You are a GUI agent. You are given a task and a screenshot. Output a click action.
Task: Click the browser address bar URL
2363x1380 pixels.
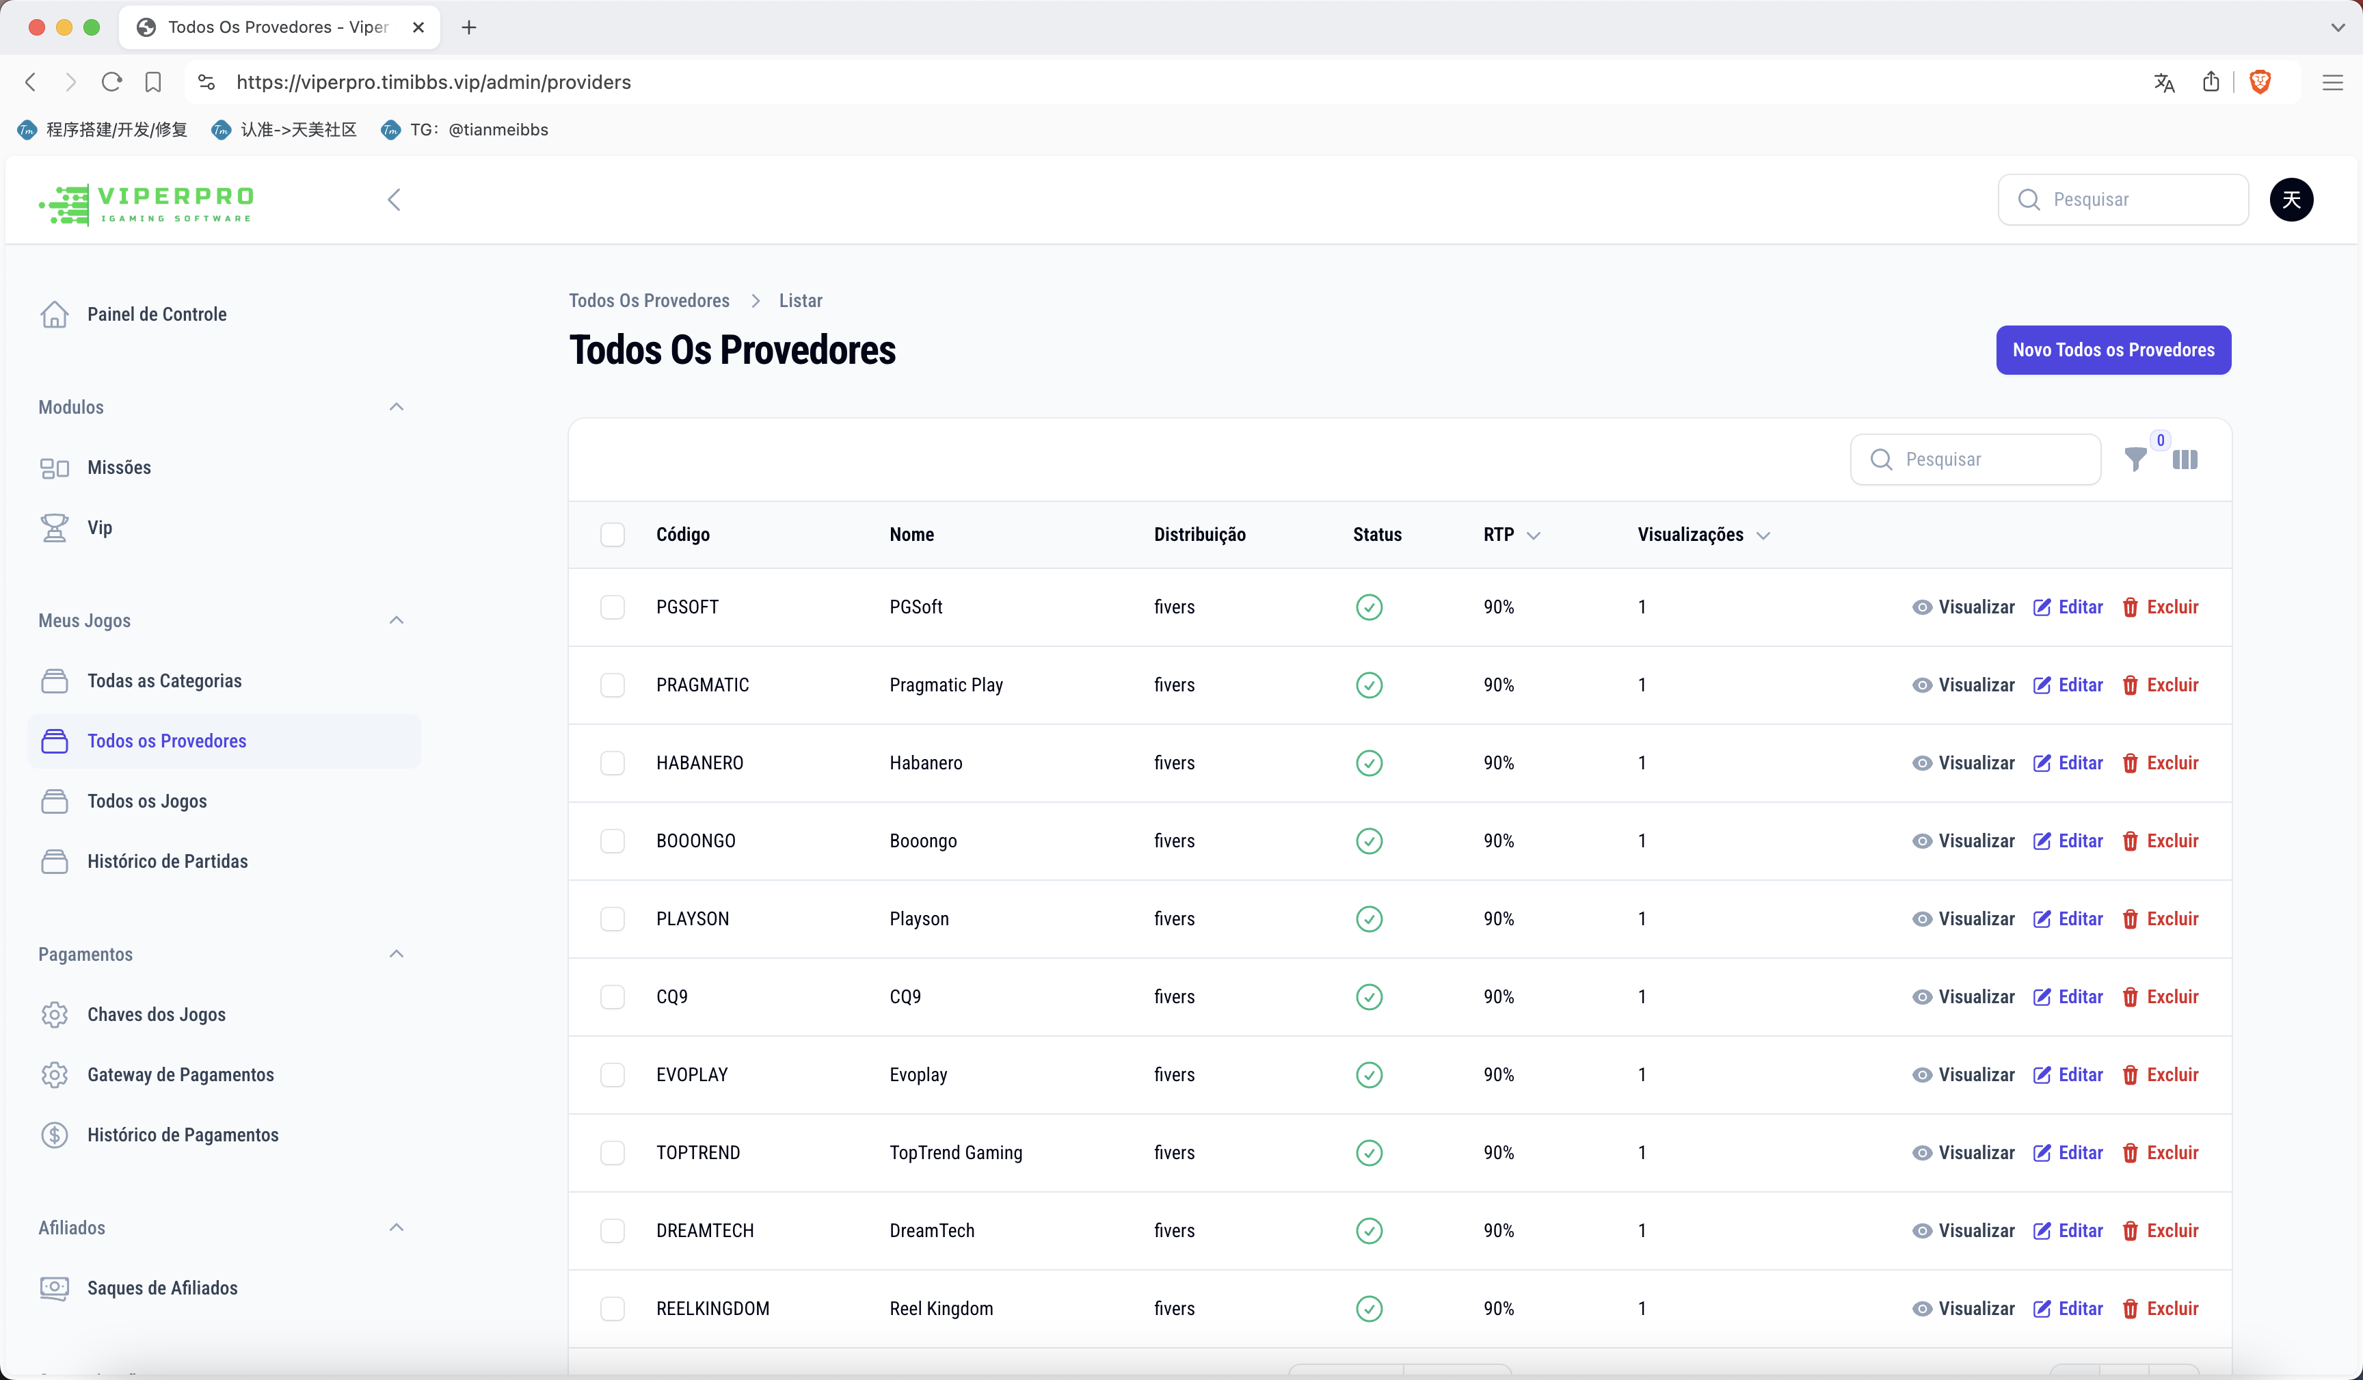[433, 83]
